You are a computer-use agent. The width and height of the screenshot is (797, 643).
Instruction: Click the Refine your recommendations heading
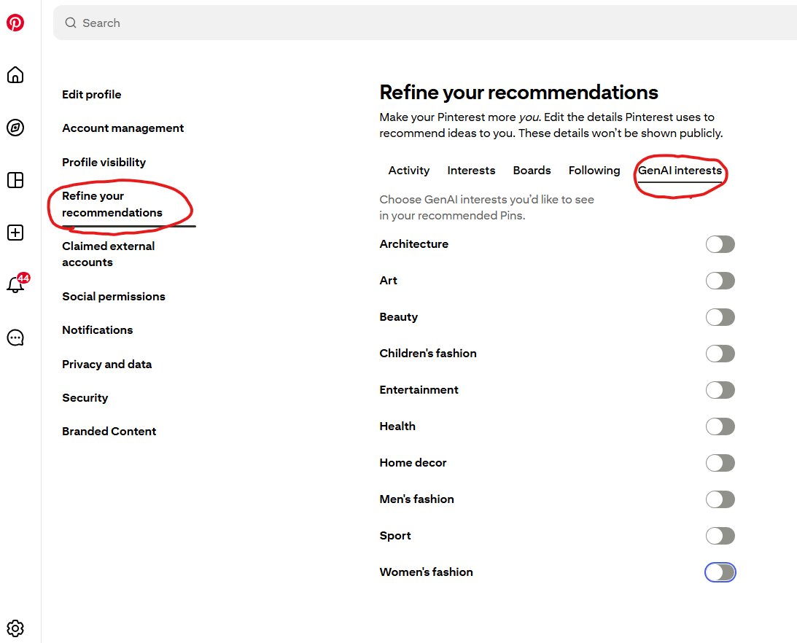pos(518,93)
